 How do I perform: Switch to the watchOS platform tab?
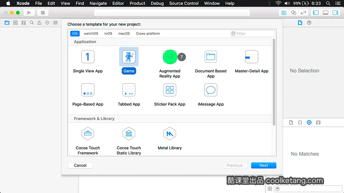[x=91, y=33]
